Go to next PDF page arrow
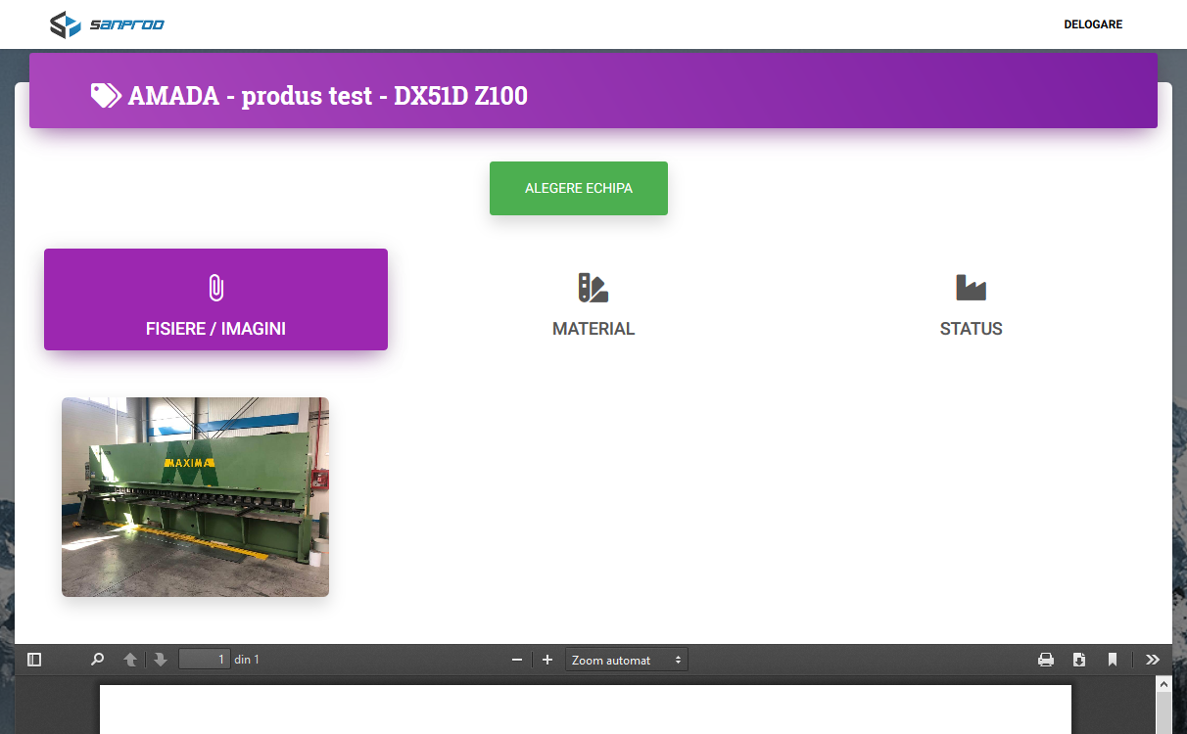 tap(161, 660)
